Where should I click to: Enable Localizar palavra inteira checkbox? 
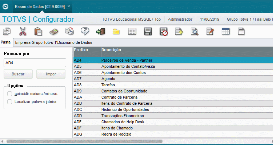click(x=10, y=101)
